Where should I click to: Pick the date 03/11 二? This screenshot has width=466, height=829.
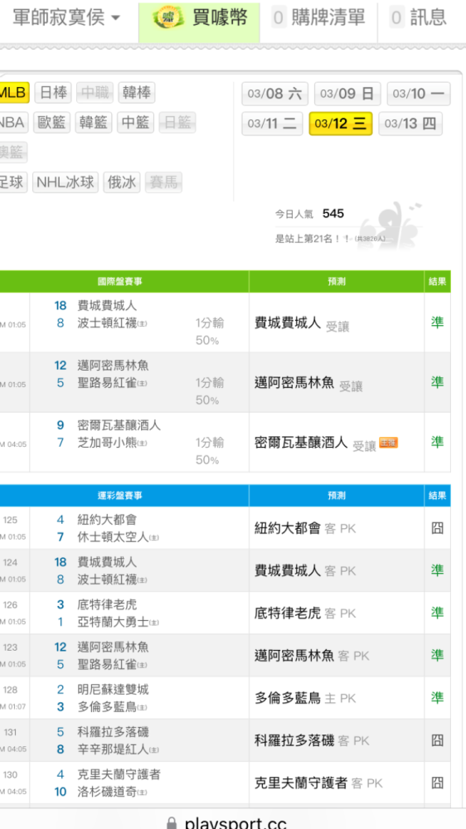tap(273, 124)
